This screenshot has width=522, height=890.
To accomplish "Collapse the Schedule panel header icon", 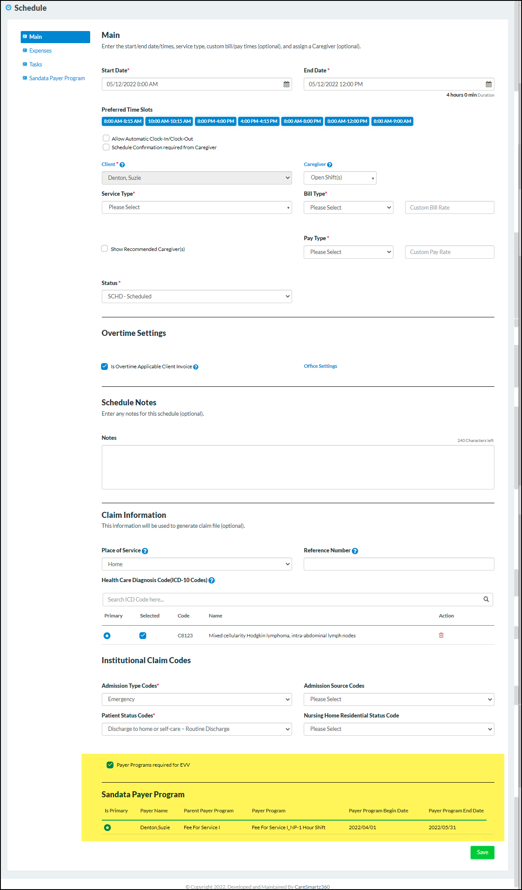I will click(x=9, y=8).
